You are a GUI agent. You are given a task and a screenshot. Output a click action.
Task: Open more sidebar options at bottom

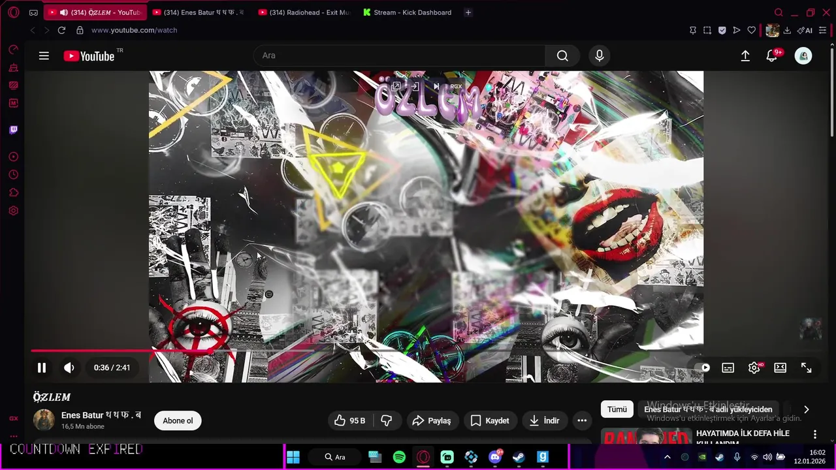coord(14,435)
